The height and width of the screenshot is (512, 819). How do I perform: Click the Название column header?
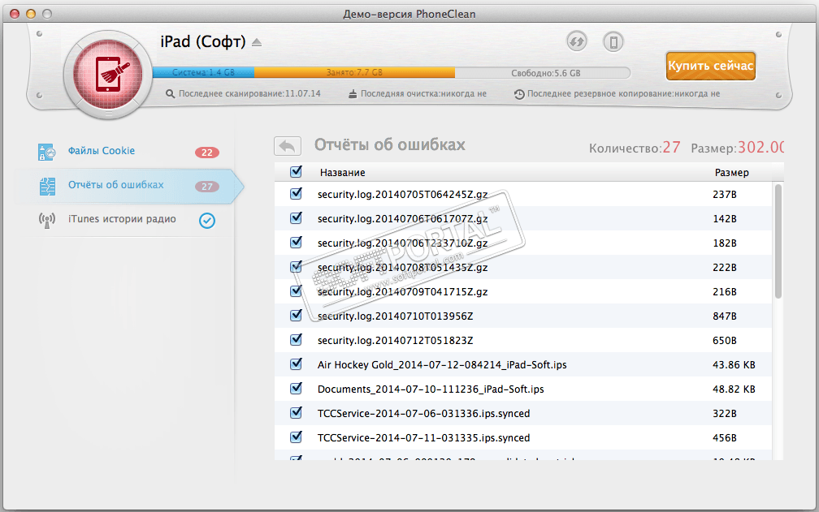[x=342, y=173]
